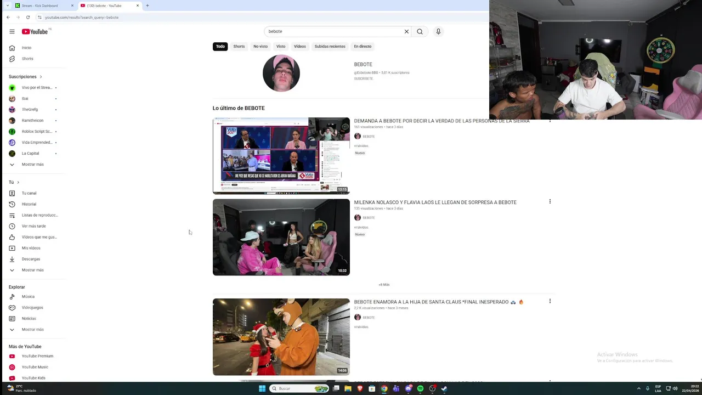This screenshot has width=702, height=395.
Task: Play the Santa Claus video thumbnail
Action: pyautogui.click(x=281, y=337)
